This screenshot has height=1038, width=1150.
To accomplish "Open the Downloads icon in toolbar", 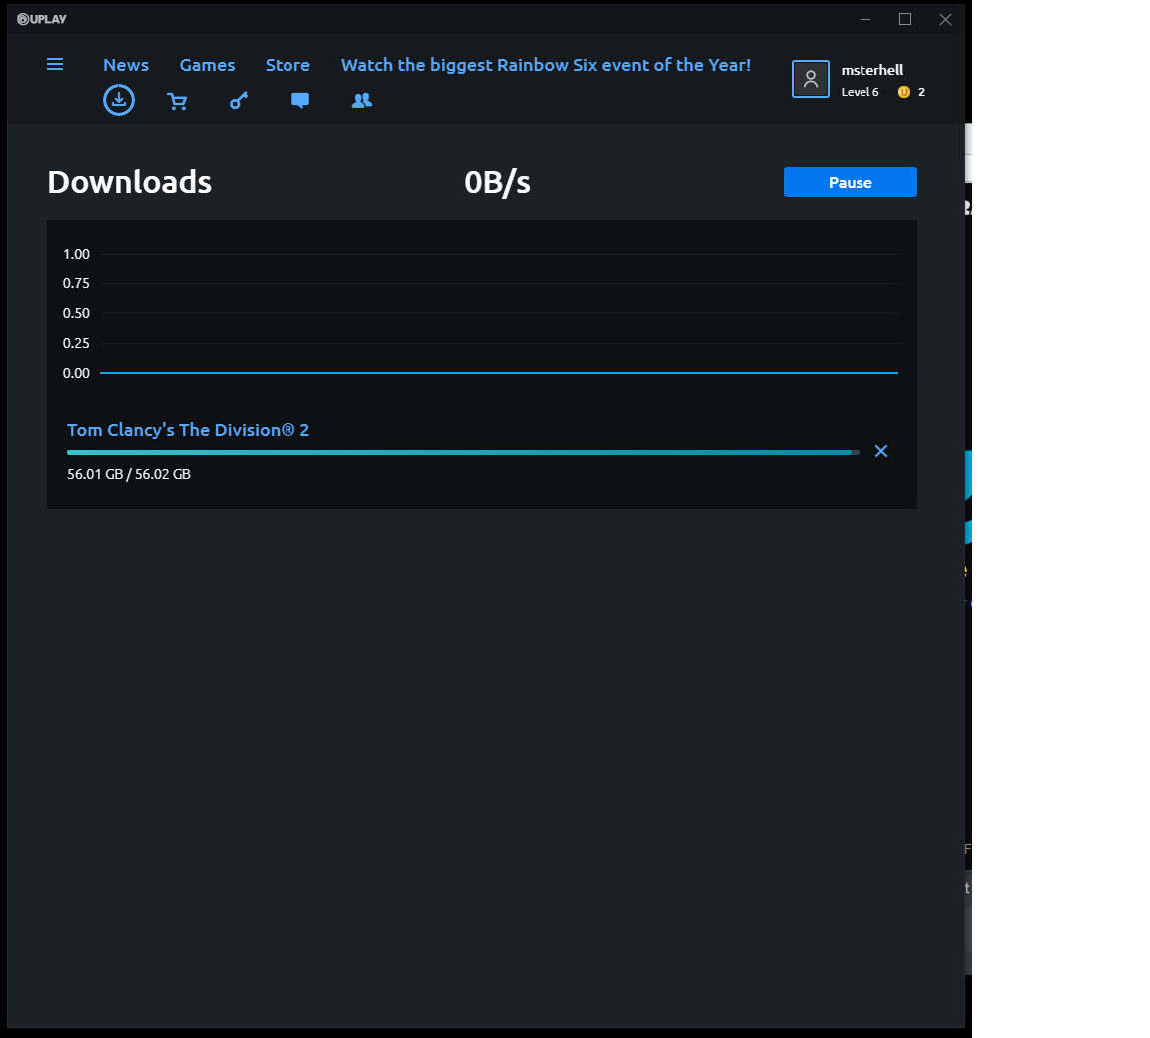I will [119, 100].
